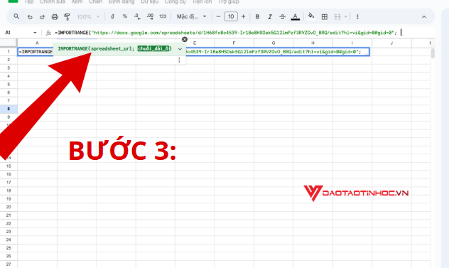Open the Mặc định font dropdown

pyautogui.click(x=191, y=16)
